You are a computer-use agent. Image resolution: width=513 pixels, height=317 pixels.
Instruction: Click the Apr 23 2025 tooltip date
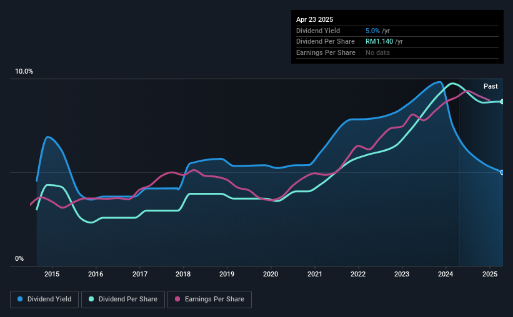315,19
